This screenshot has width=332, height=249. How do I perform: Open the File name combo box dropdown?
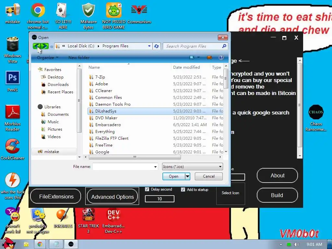click(x=155, y=167)
